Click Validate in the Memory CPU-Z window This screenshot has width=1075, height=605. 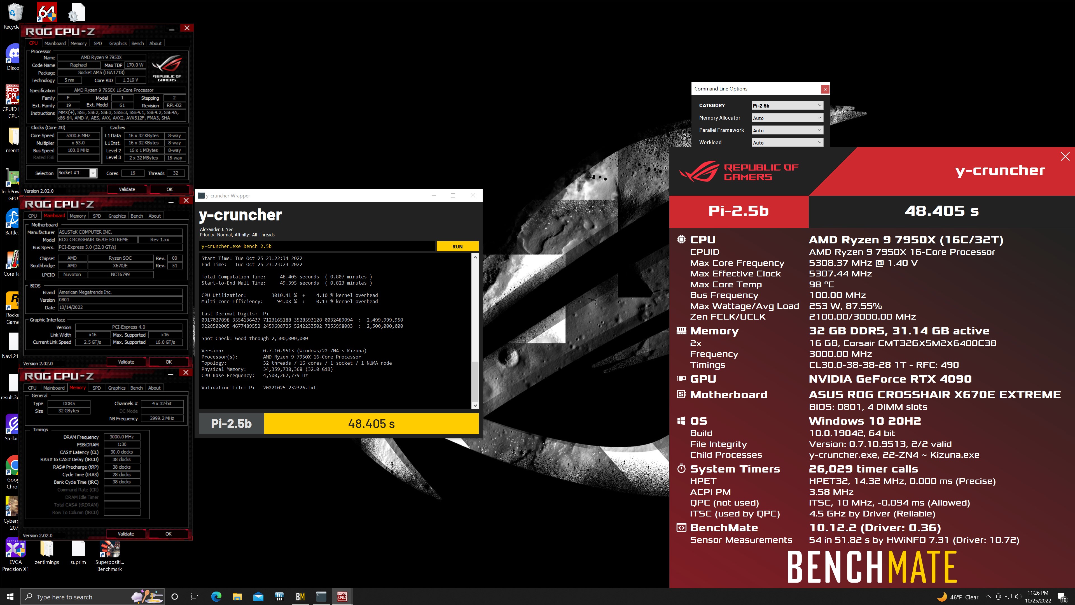tap(126, 534)
